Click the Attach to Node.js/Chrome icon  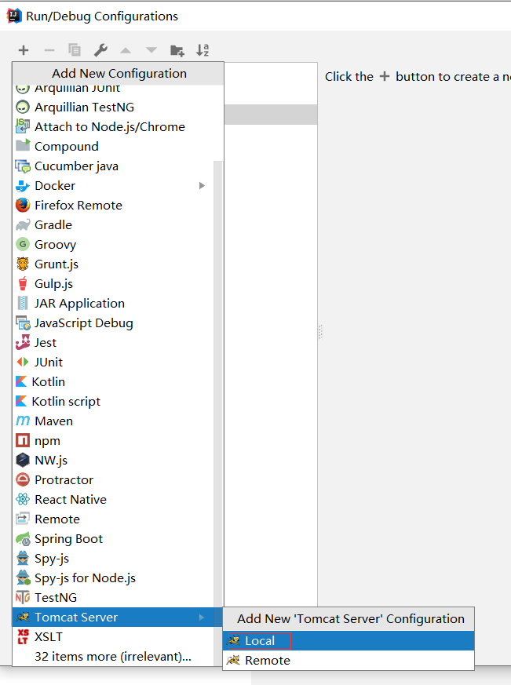[x=23, y=126]
